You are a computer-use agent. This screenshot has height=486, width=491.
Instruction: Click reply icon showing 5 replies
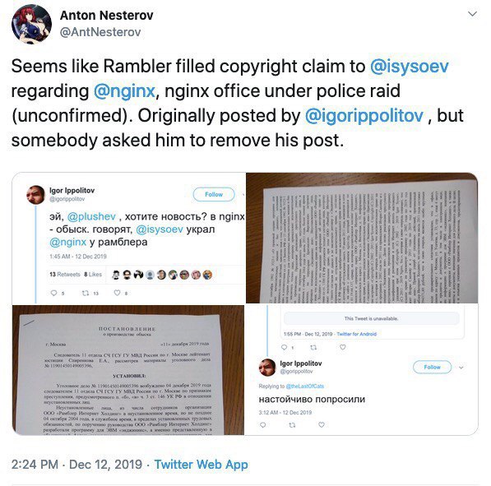[x=54, y=293]
